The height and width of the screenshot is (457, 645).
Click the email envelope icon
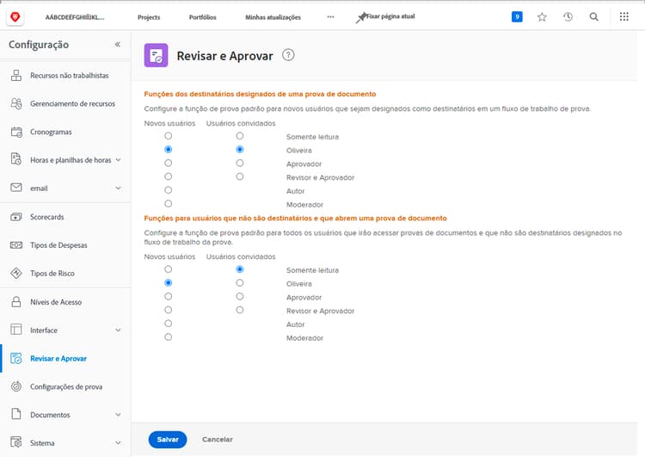[x=16, y=188]
